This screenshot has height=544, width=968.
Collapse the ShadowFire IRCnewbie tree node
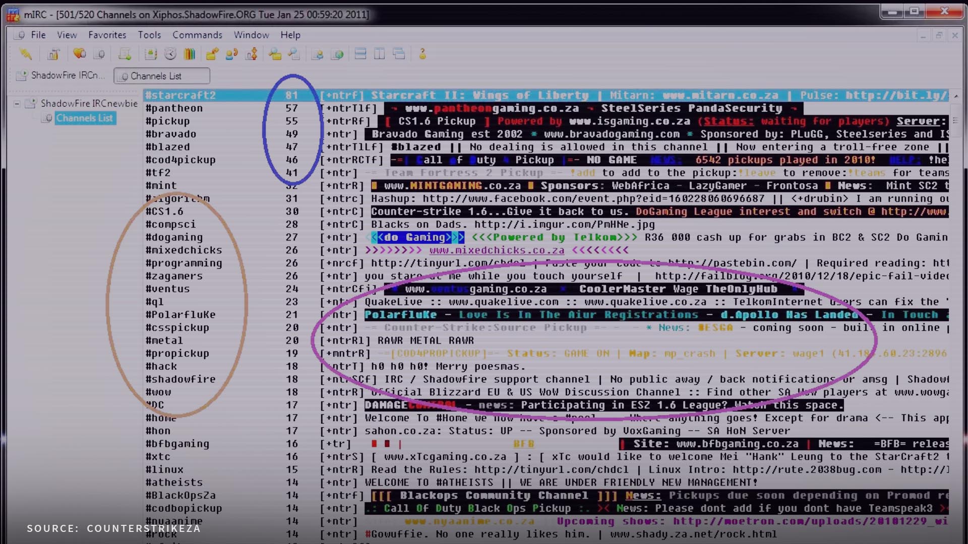[17, 103]
